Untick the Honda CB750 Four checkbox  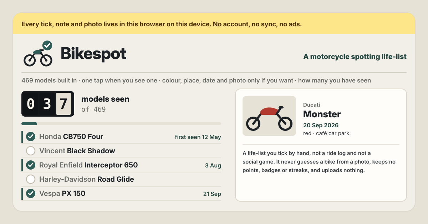[x=31, y=137]
